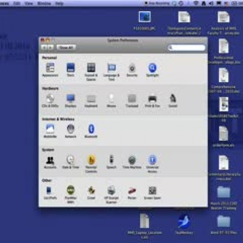This screenshot has width=243, height=243.
Task: Click the Wi-Fi status icon in menu bar
Action: pyautogui.click(x=196, y=3)
